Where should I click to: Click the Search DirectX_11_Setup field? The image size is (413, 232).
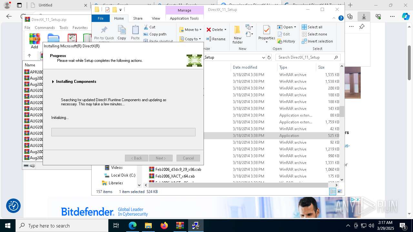tap(308, 57)
